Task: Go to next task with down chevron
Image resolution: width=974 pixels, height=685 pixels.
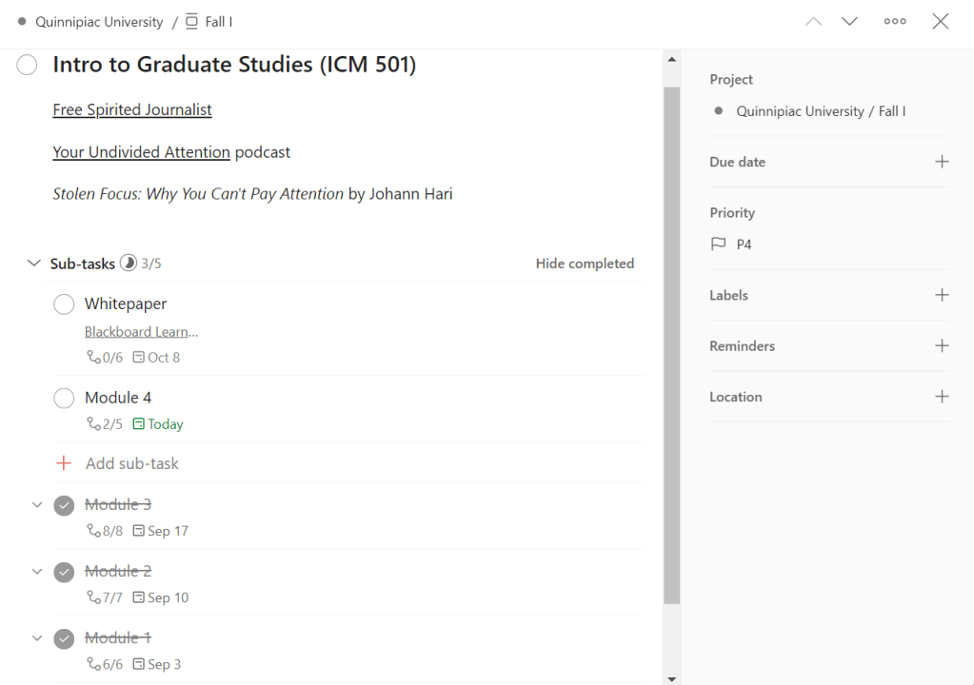Action: pos(849,22)
